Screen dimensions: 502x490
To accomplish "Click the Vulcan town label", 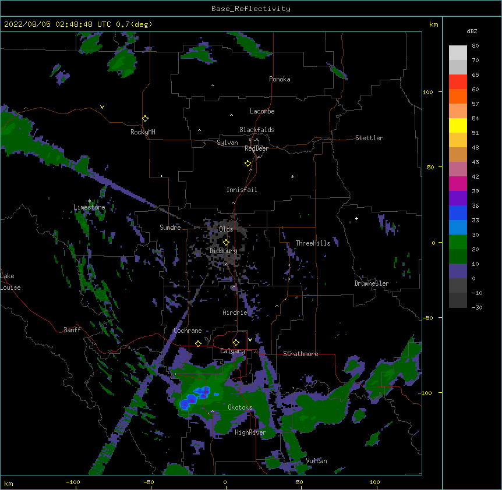I will tap(316, 461).
